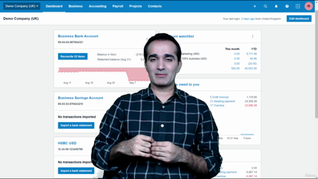Open the help question mark icon
This screenshot has height=179, width=318.
coord(287,6)
